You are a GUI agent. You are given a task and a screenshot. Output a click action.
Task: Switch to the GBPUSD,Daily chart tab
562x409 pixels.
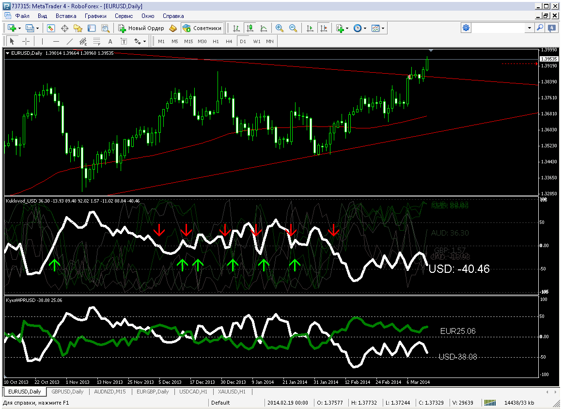(x=67, y=392)
